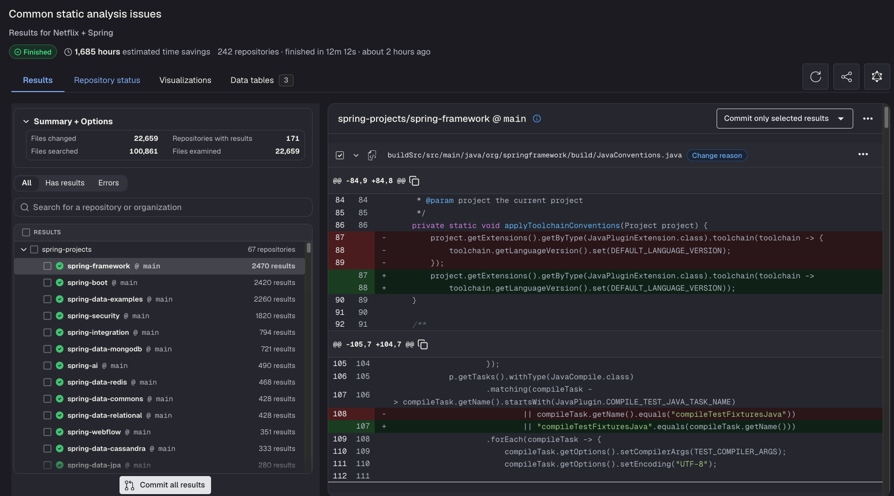This screenshot has width=894, height=496.
Task: Switch to the Results tab
Action: coord(38,80)
